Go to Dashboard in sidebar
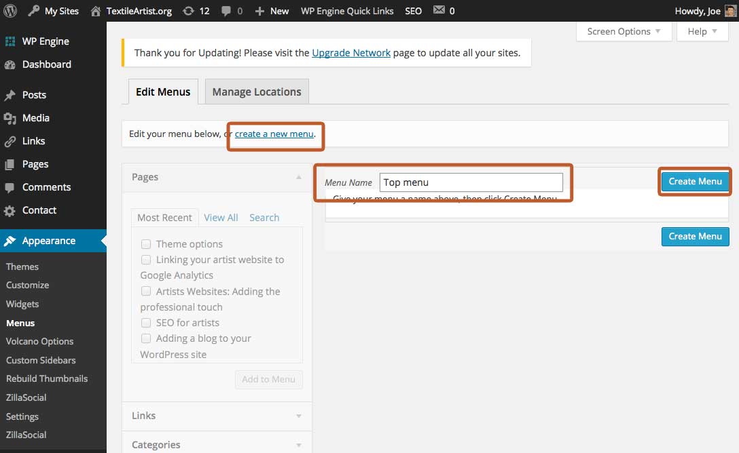Image resolution: width=739 pixels, height=453 pixels. coord(47,65)
